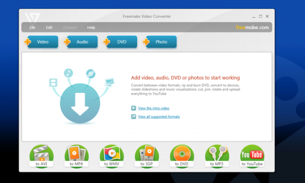Close the Freemake Video Converter window
The width and height of the screenshot is (305, 183).
[x=267, y=17]
